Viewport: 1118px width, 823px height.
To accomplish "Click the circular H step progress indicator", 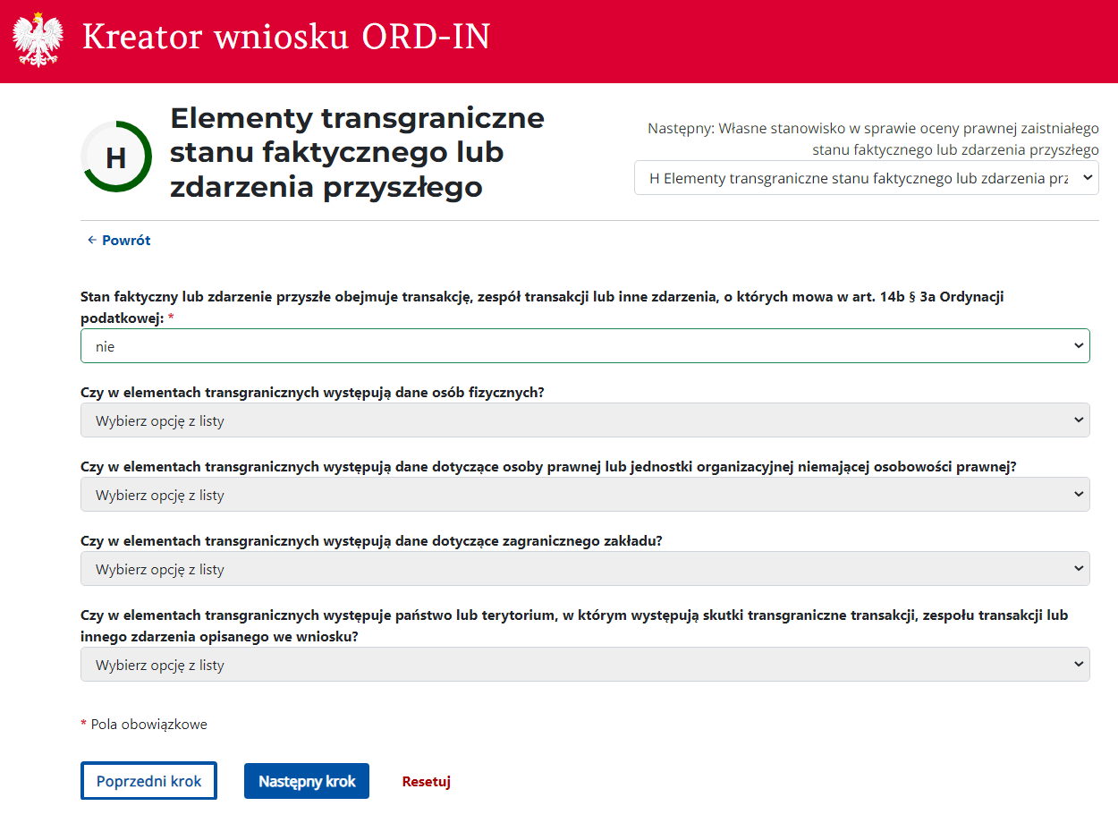I will 116,157.
